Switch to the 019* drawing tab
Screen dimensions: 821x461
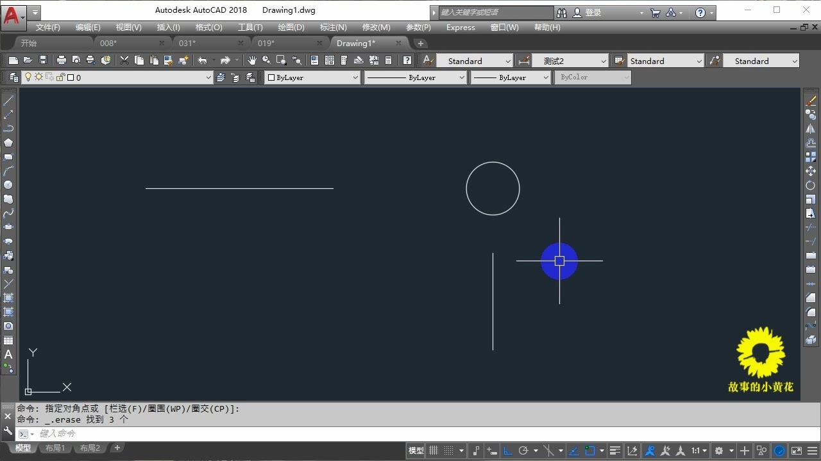(266, 43)
